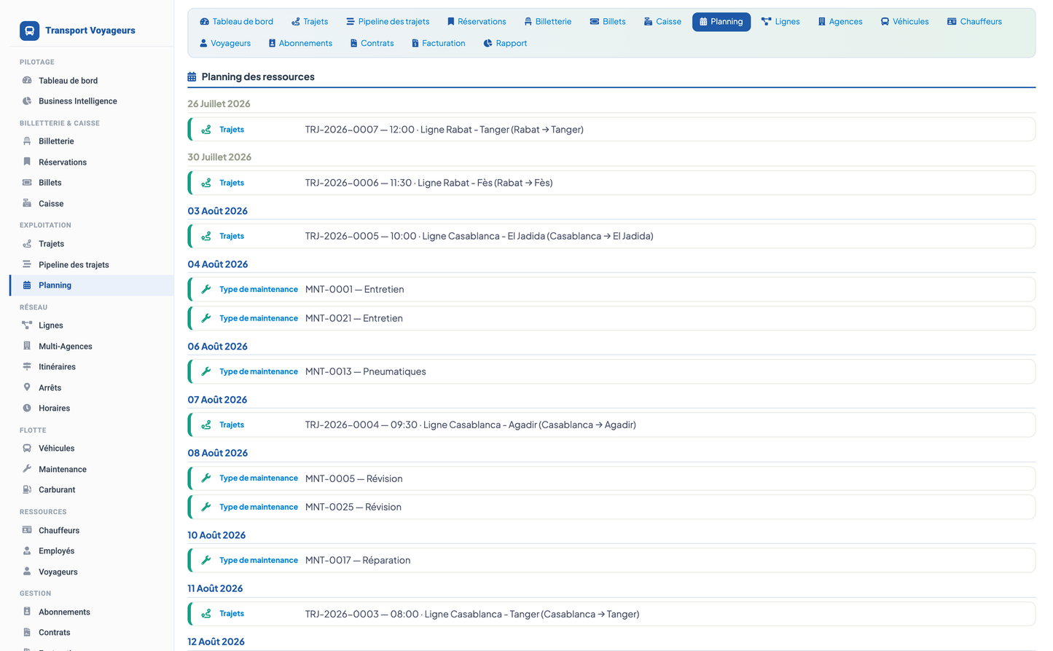Click the 08 Août 2026 date heading

pyautogui.click(x=218, y=453)
